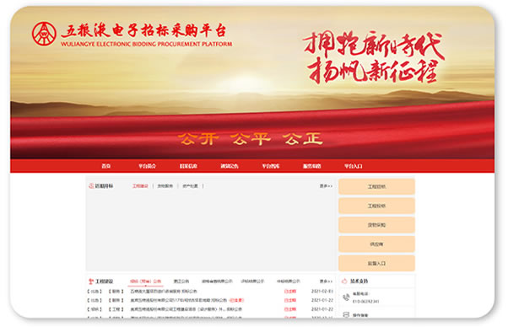Click the Wuliangye circular logo emblem

click(44, 34)
